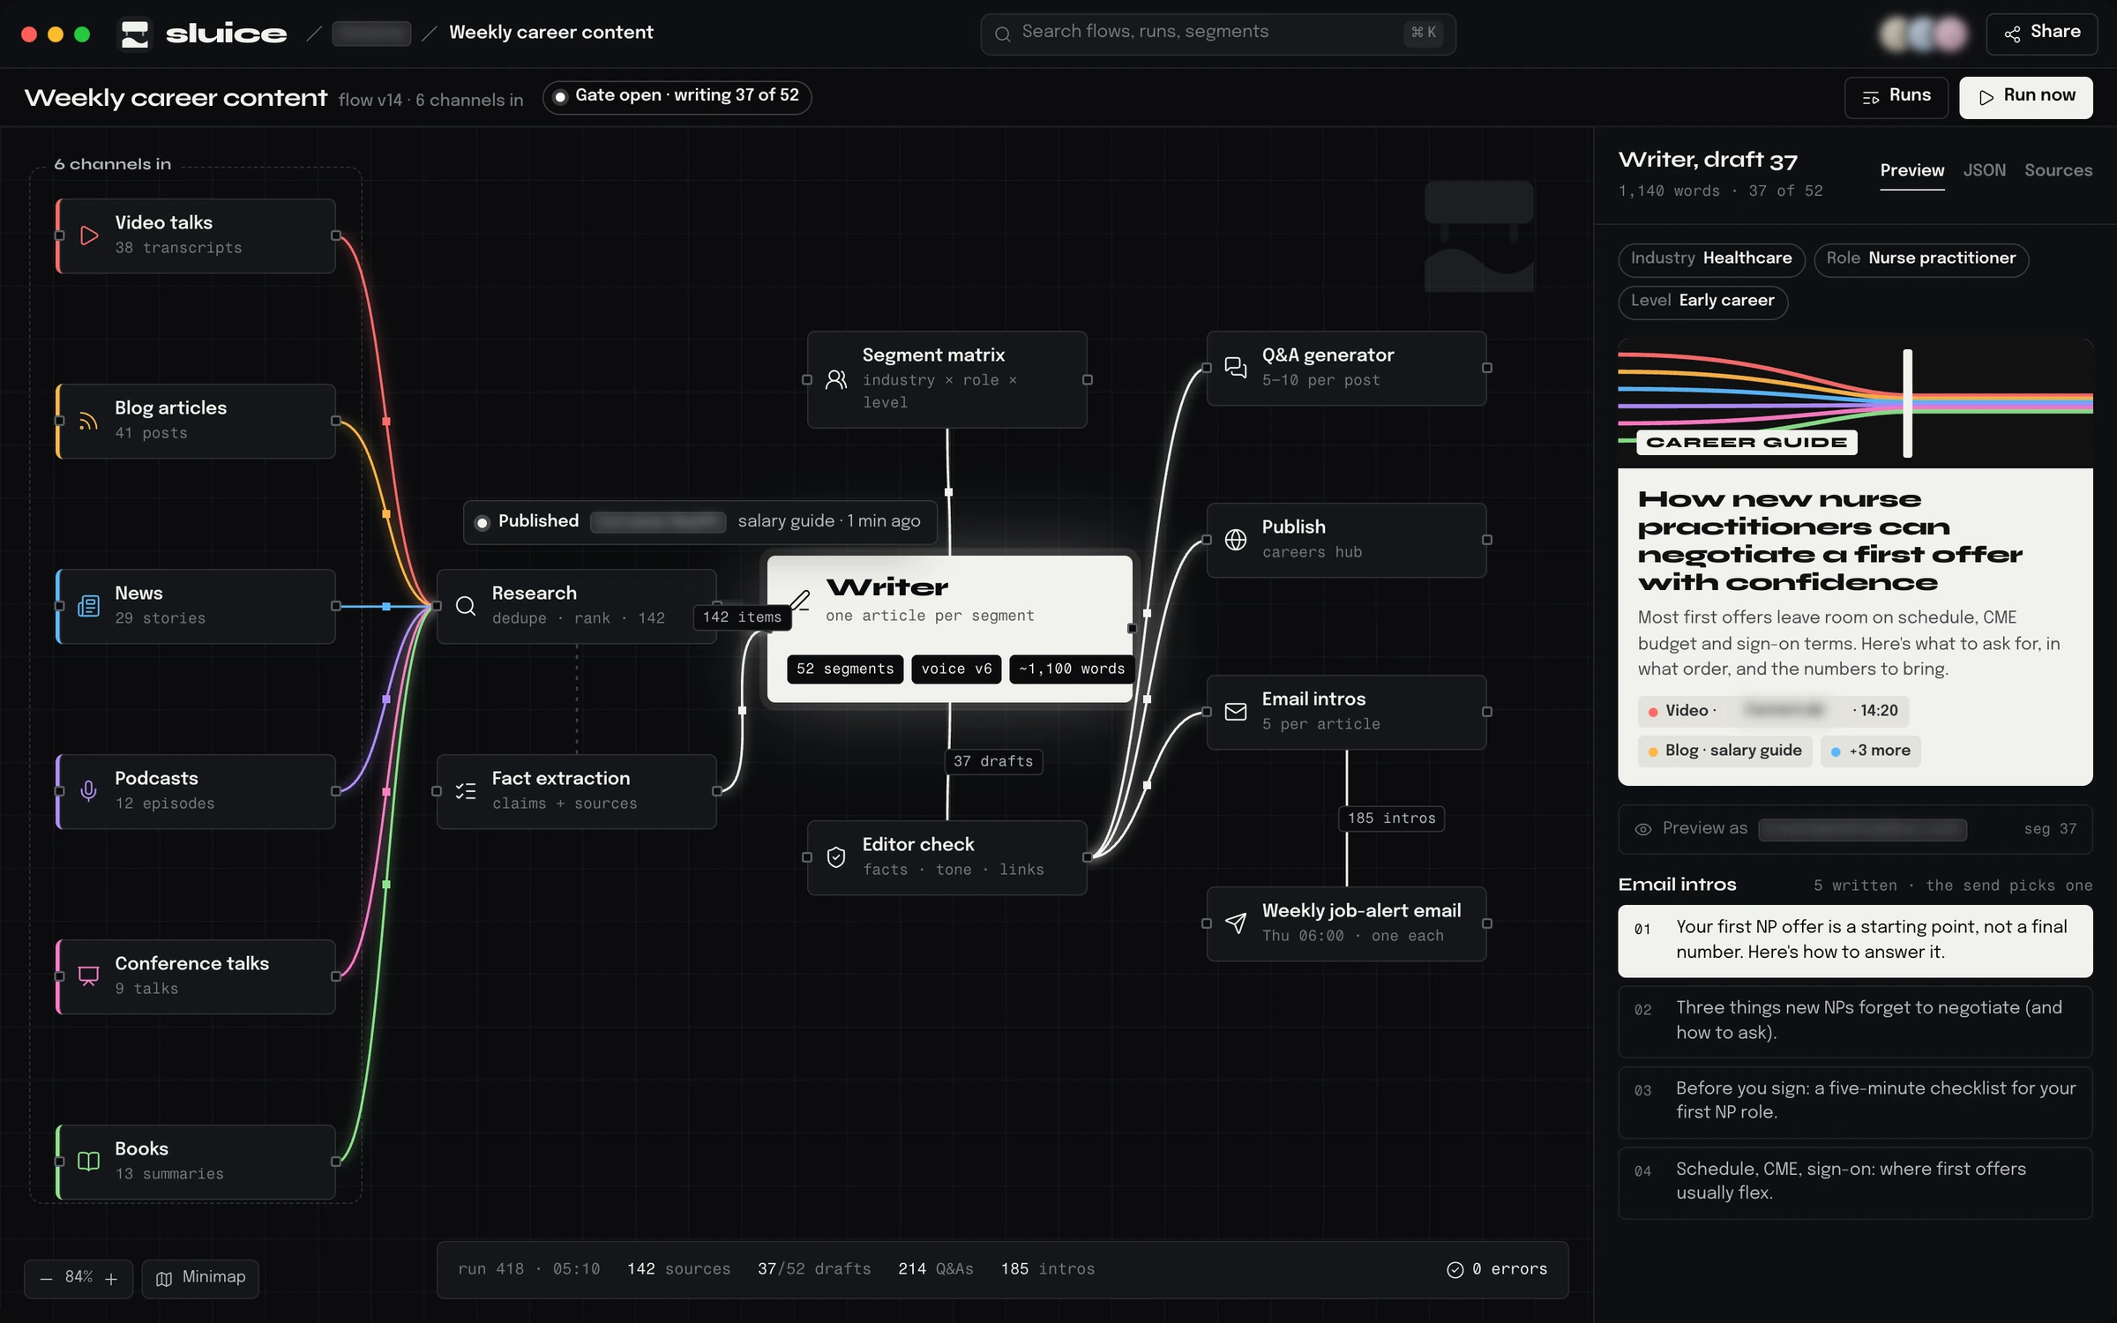2117x1323 pixels.
Task: Zoom in with the plus button
Action: tap(111, 1279)
